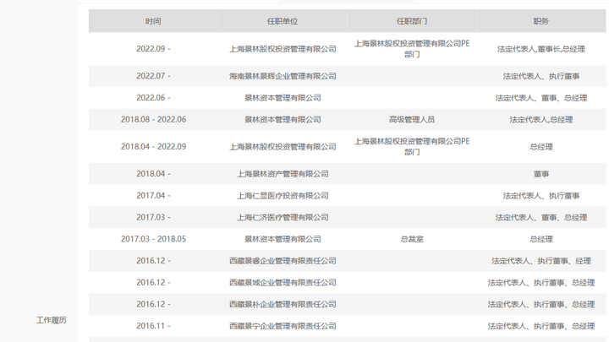Image resolution: width=609 pixels, height=342 pixels.
Task: Select 法定代表人、董事、总经理 in the 2022.06 row
Action: tap(541, 98)
